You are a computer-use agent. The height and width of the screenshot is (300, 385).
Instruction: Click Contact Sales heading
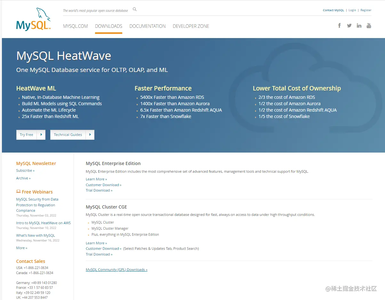point(31,261)
